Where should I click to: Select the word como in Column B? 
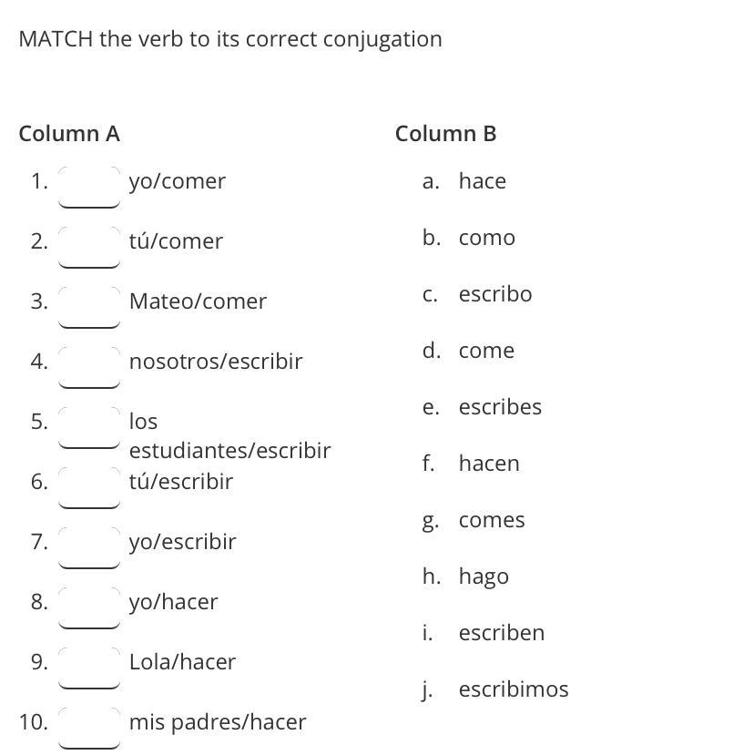click(487, 238)
